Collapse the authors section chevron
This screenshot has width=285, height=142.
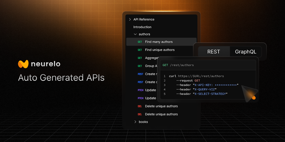[x=135, y=34]
